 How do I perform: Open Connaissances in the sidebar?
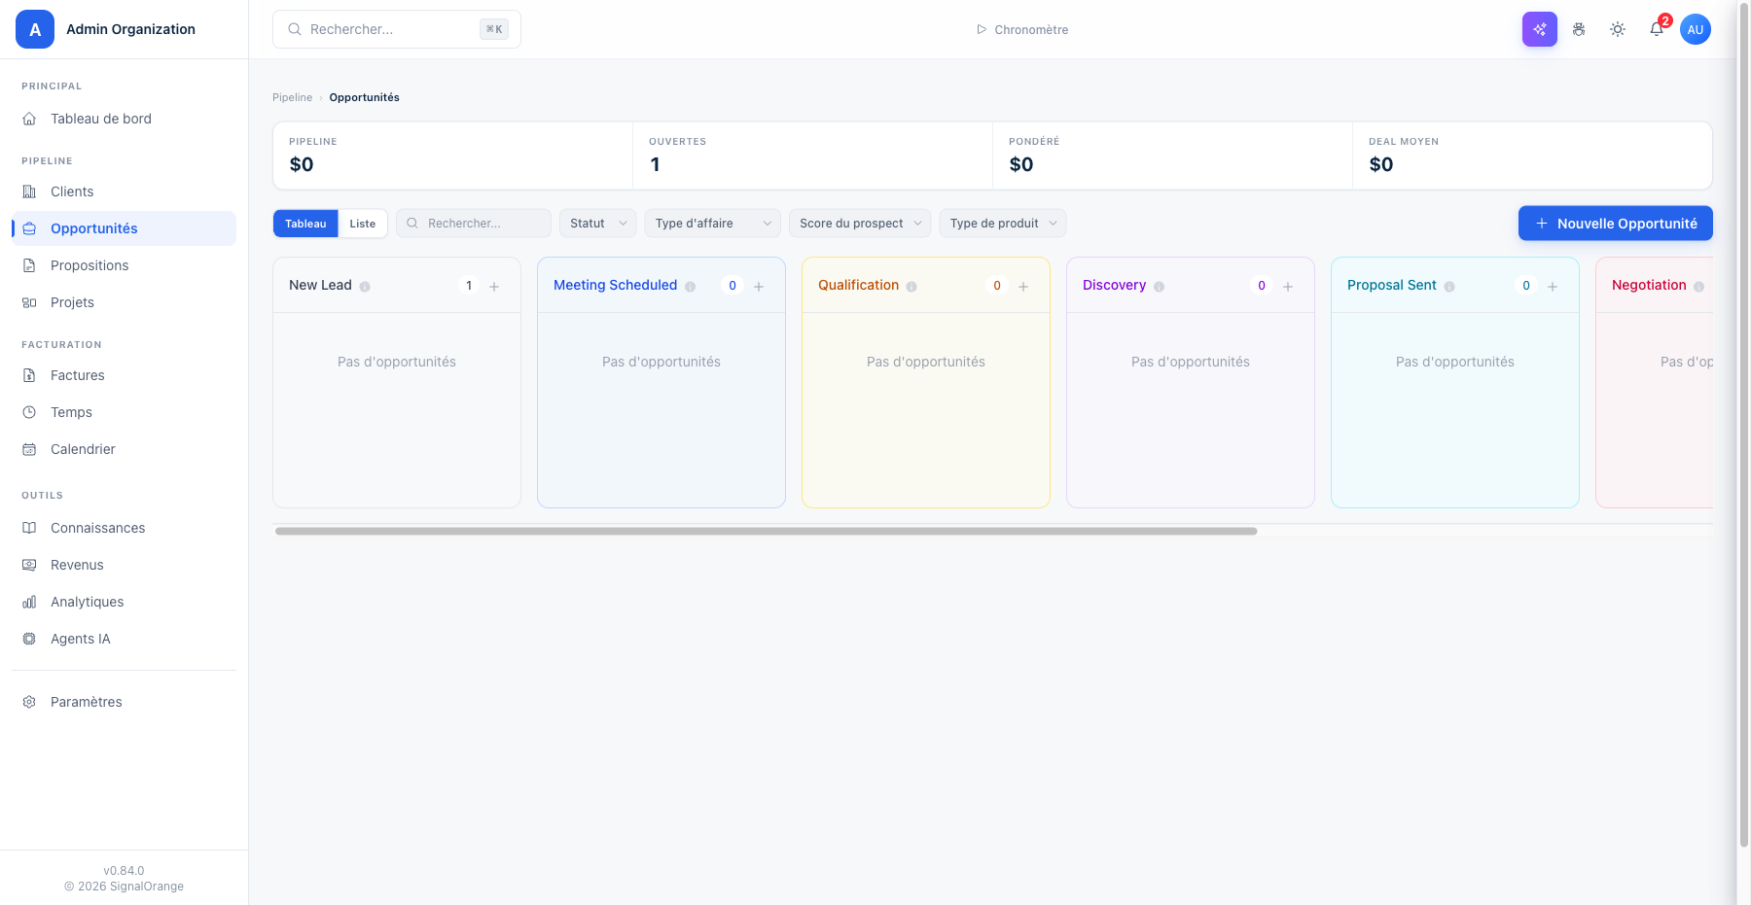tap(124, 528)
